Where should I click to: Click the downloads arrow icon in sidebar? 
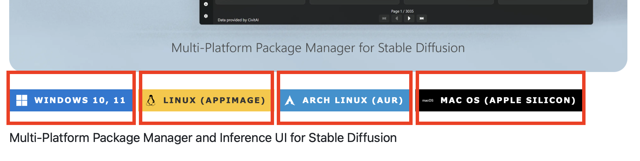click(206, 4)
